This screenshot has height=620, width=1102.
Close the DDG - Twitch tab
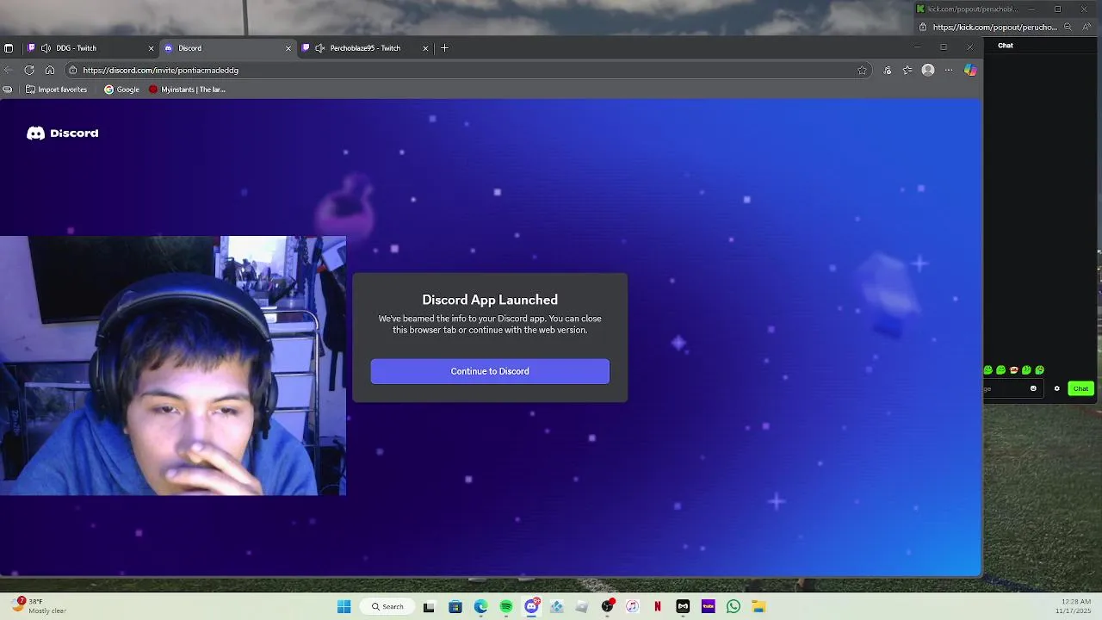coord(151,48)
